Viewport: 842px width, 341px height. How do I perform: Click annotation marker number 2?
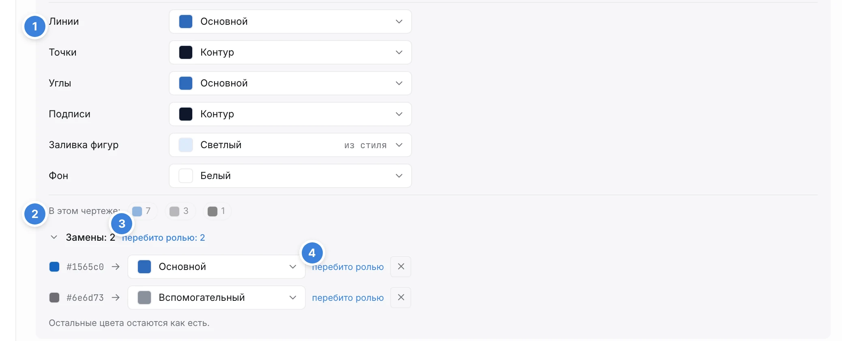(x=35, y=214)
